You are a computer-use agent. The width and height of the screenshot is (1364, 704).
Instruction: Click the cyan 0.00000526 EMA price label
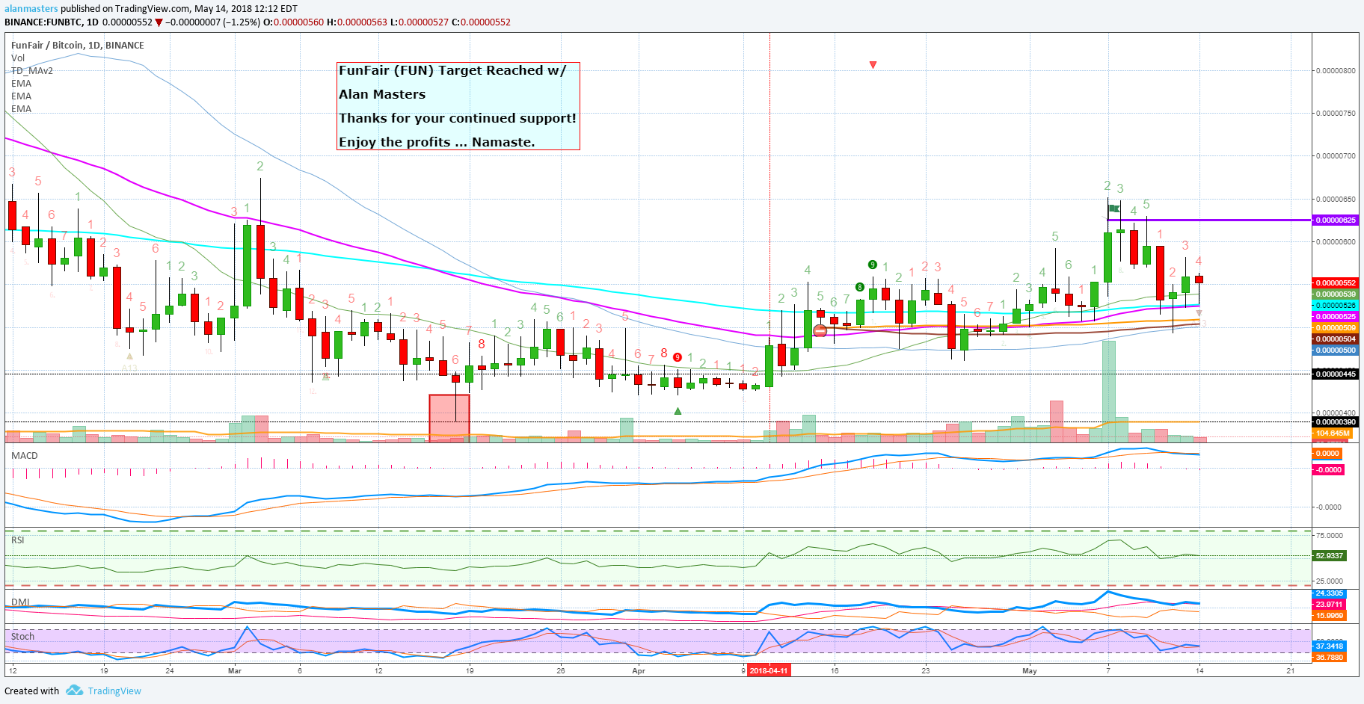pyautogui.click(x=1336, y=306)
